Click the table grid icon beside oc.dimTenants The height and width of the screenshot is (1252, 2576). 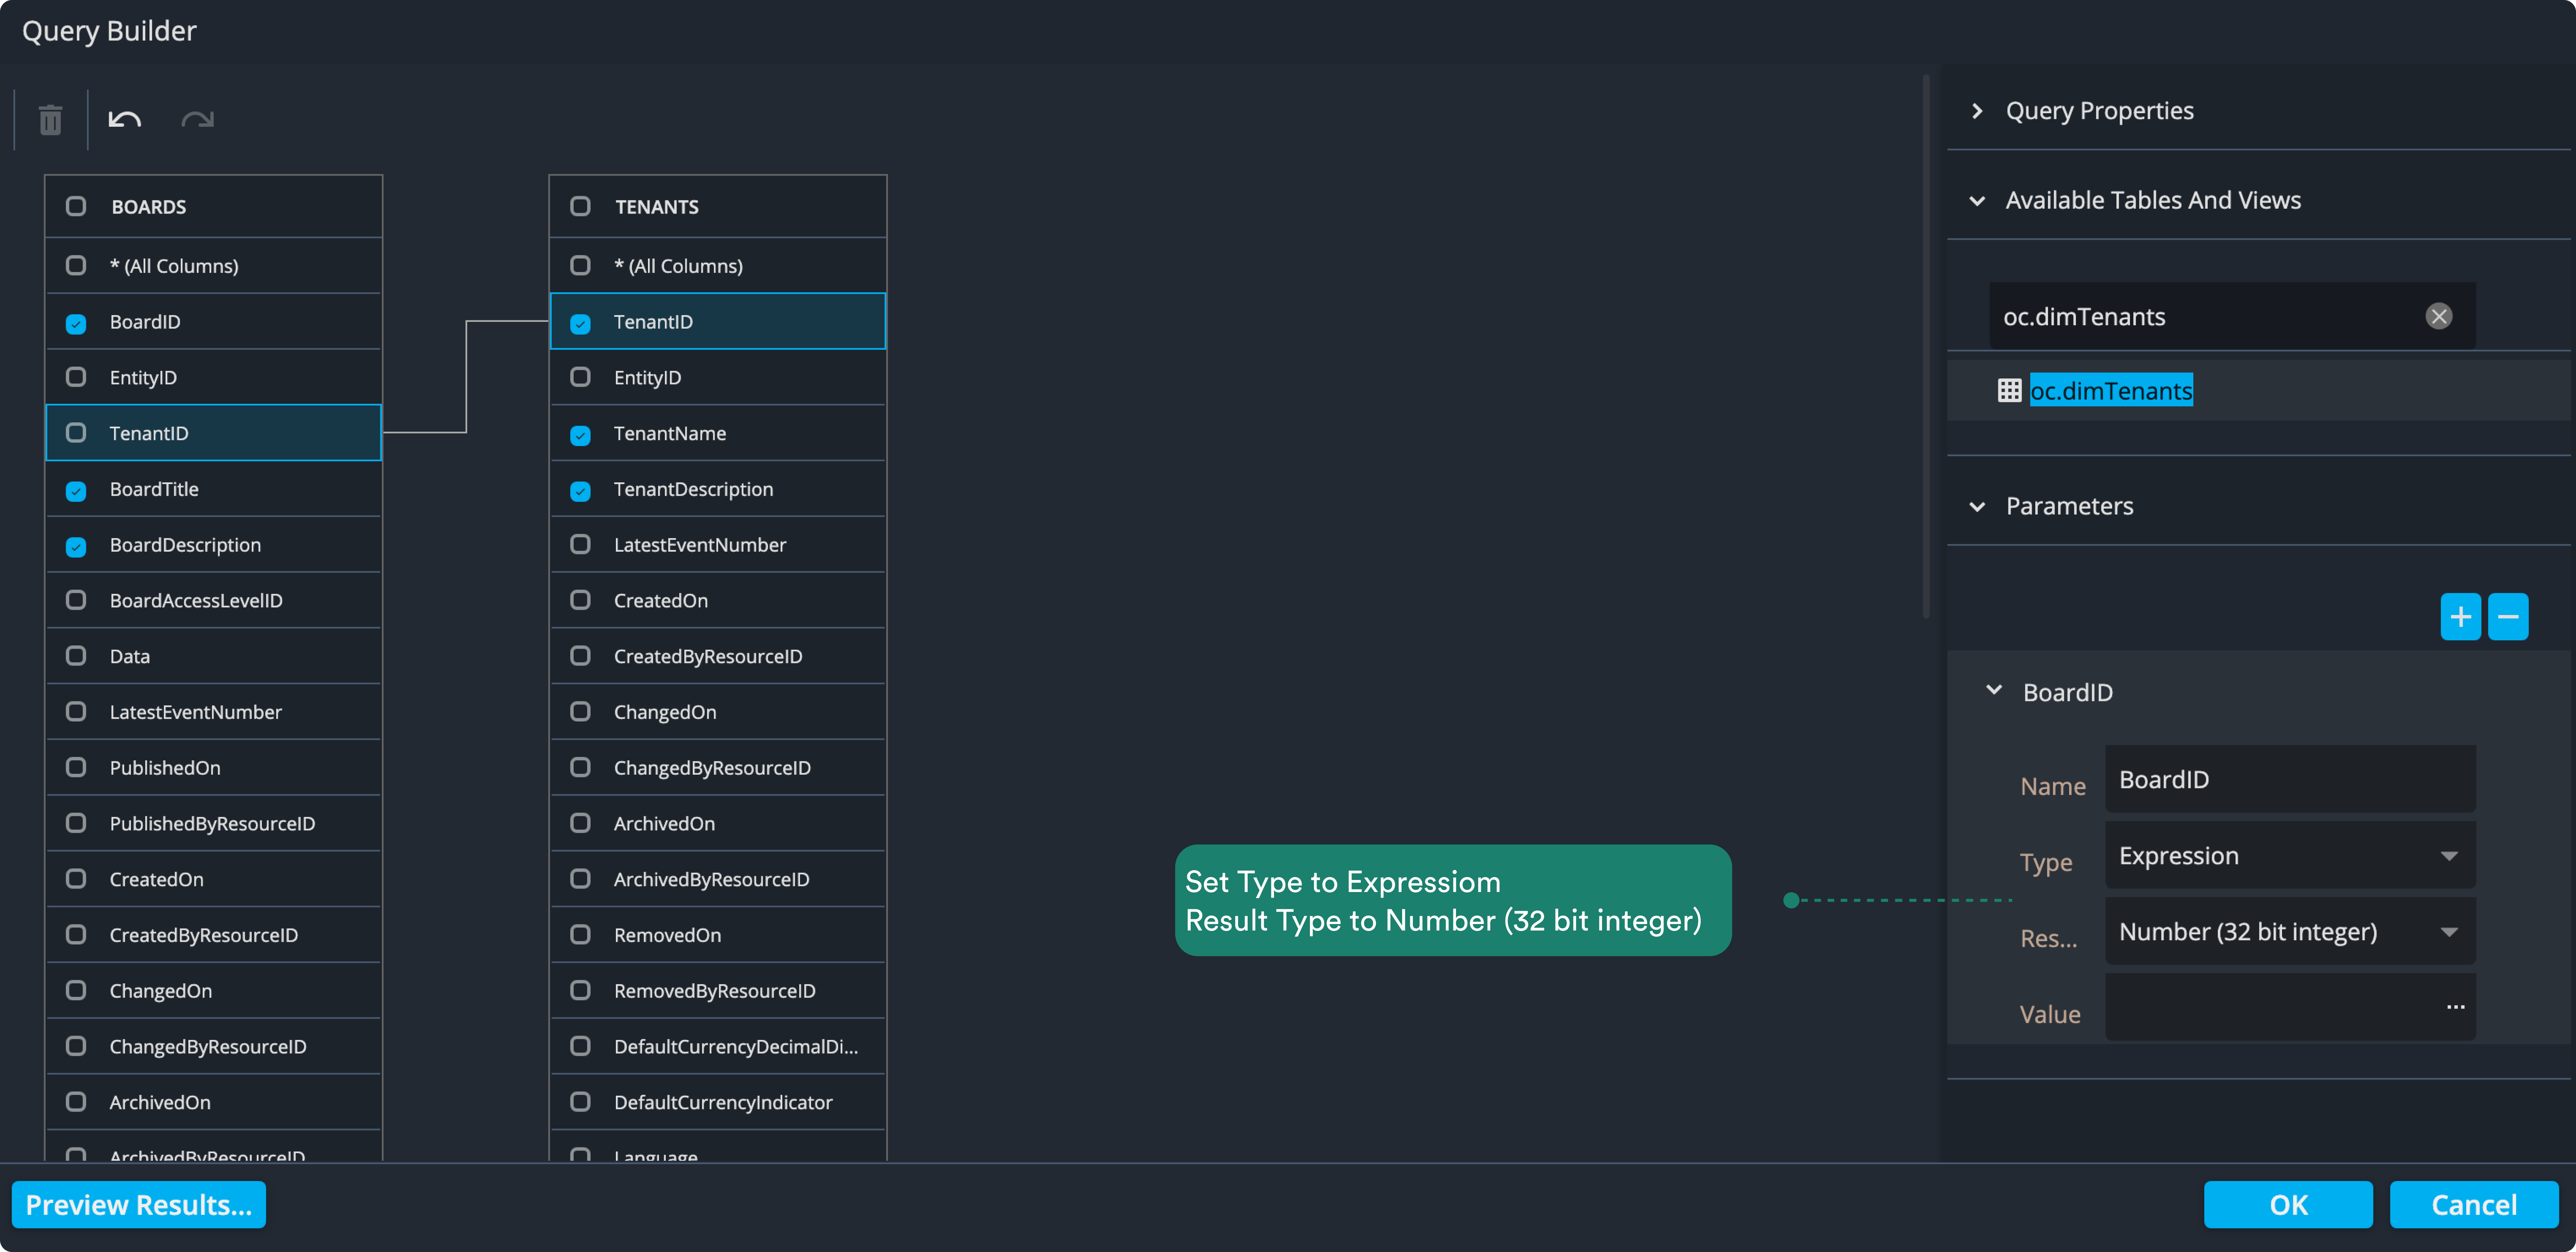(x=2009, y=390)
